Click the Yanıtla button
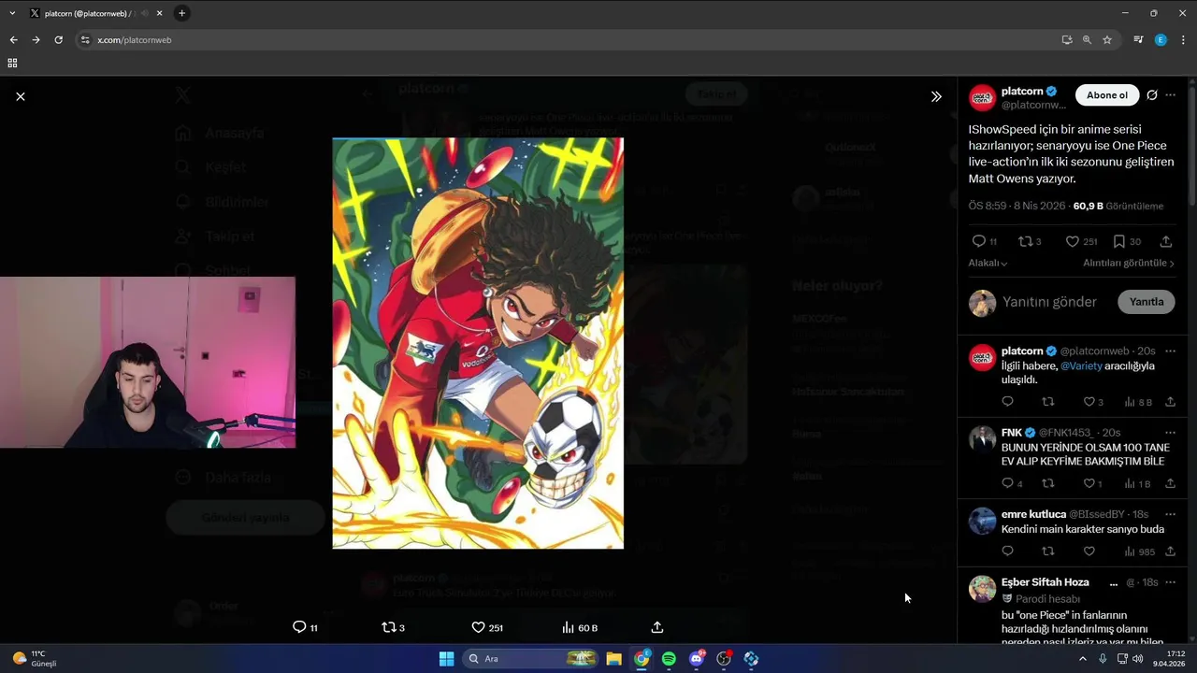Image resolution: width=1197 pixels, height=673 pixels. coord(1146,302)
